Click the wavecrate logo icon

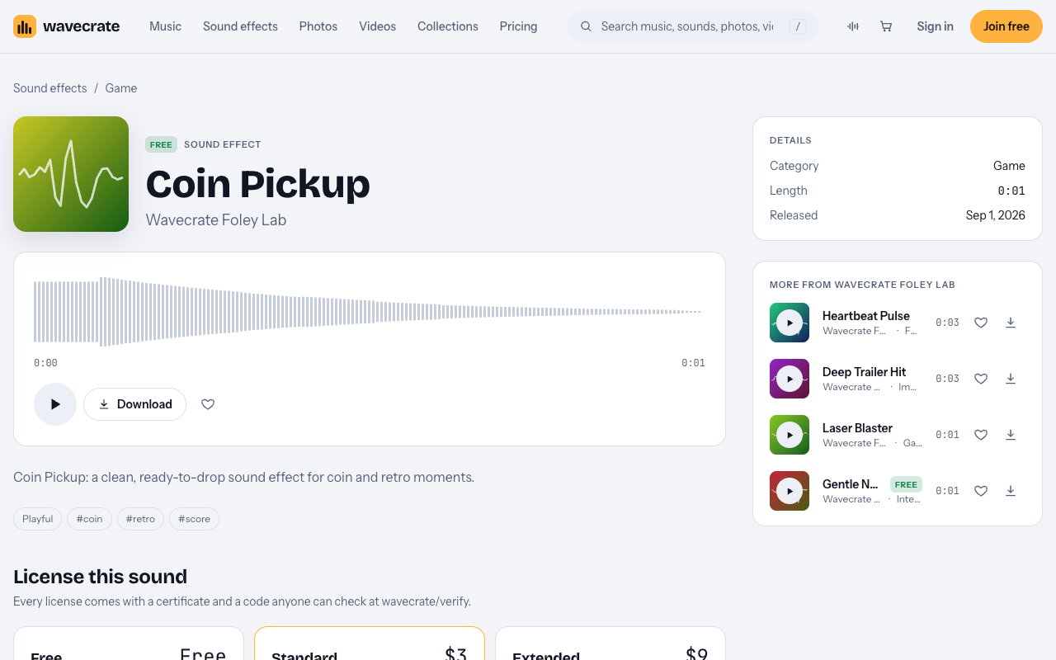25,26
